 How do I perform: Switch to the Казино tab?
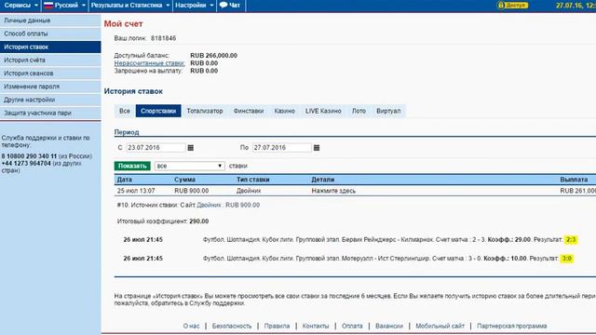pos(285,111)
